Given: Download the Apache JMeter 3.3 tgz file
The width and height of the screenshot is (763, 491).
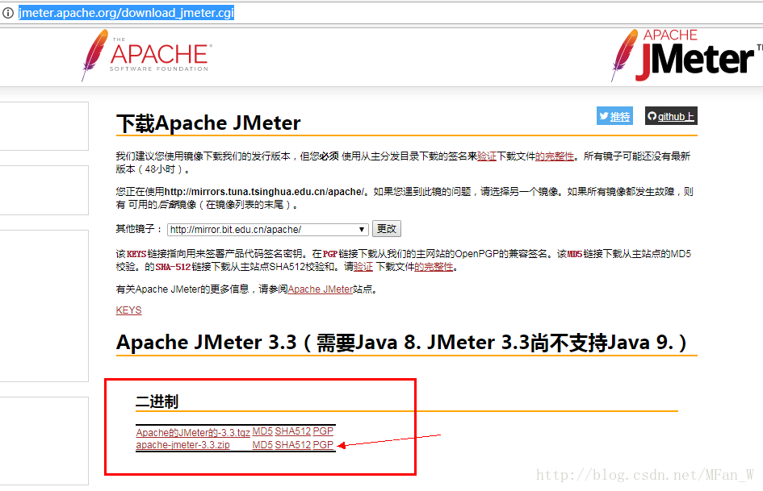Looking at the screenshot, I should (193, 432).
